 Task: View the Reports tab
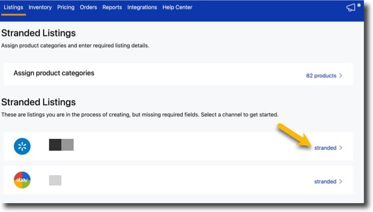coord(112,8)
